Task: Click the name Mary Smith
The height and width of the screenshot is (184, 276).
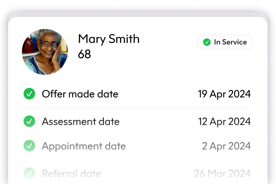Action: click(109, 39)
